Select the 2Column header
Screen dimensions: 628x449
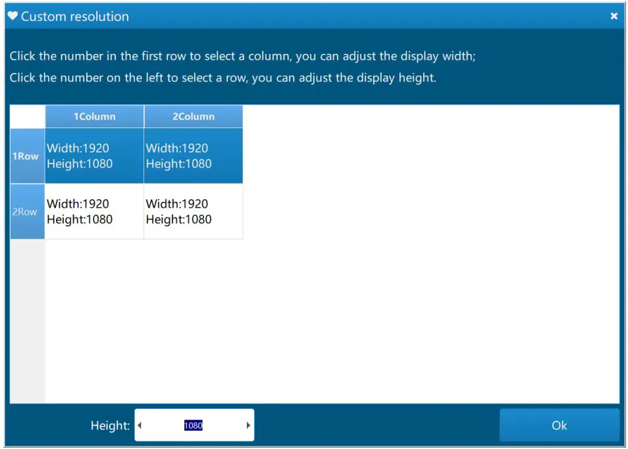click(194, 116)
